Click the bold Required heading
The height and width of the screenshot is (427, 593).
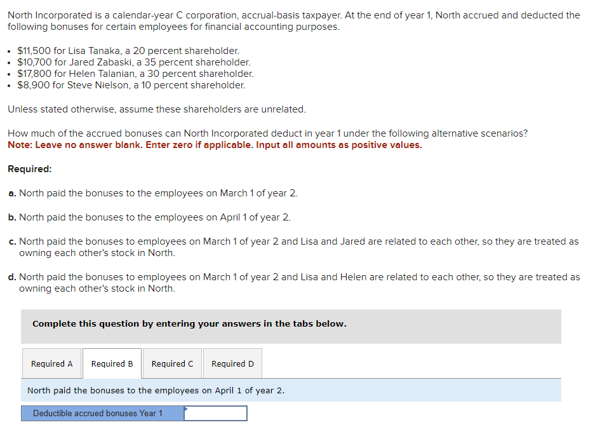[x=30, y=169]
